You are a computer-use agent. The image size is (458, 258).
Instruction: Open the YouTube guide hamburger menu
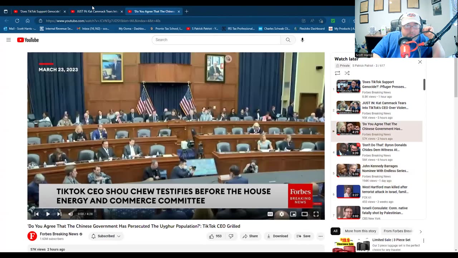(9, 40)
